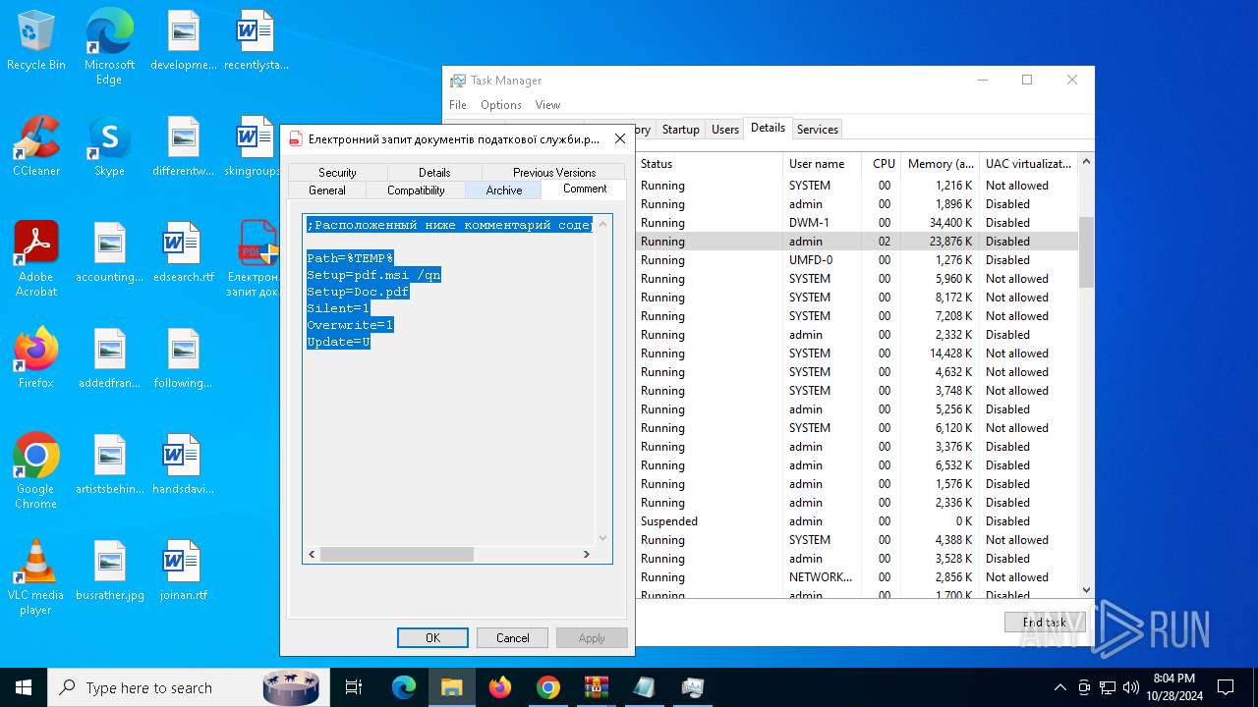Open the volume control in system tray
The width and height of the screenshot is (1258, 707).
(x=1131, y=687)
